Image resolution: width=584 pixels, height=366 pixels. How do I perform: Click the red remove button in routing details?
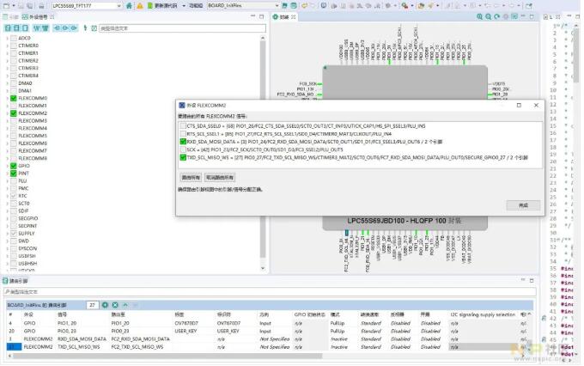point(115,305)
